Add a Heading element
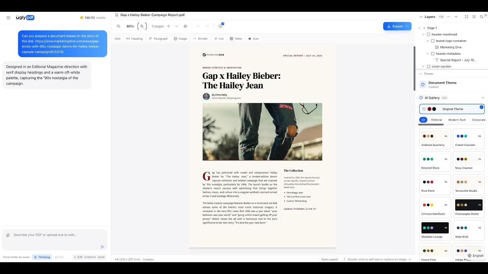The height and width of the screenshot is (274, 488). click(x=134, y=38)
